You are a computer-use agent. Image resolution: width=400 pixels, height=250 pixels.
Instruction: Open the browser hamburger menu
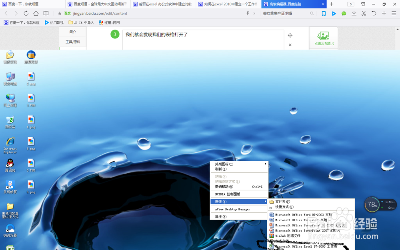coord(394,13)
